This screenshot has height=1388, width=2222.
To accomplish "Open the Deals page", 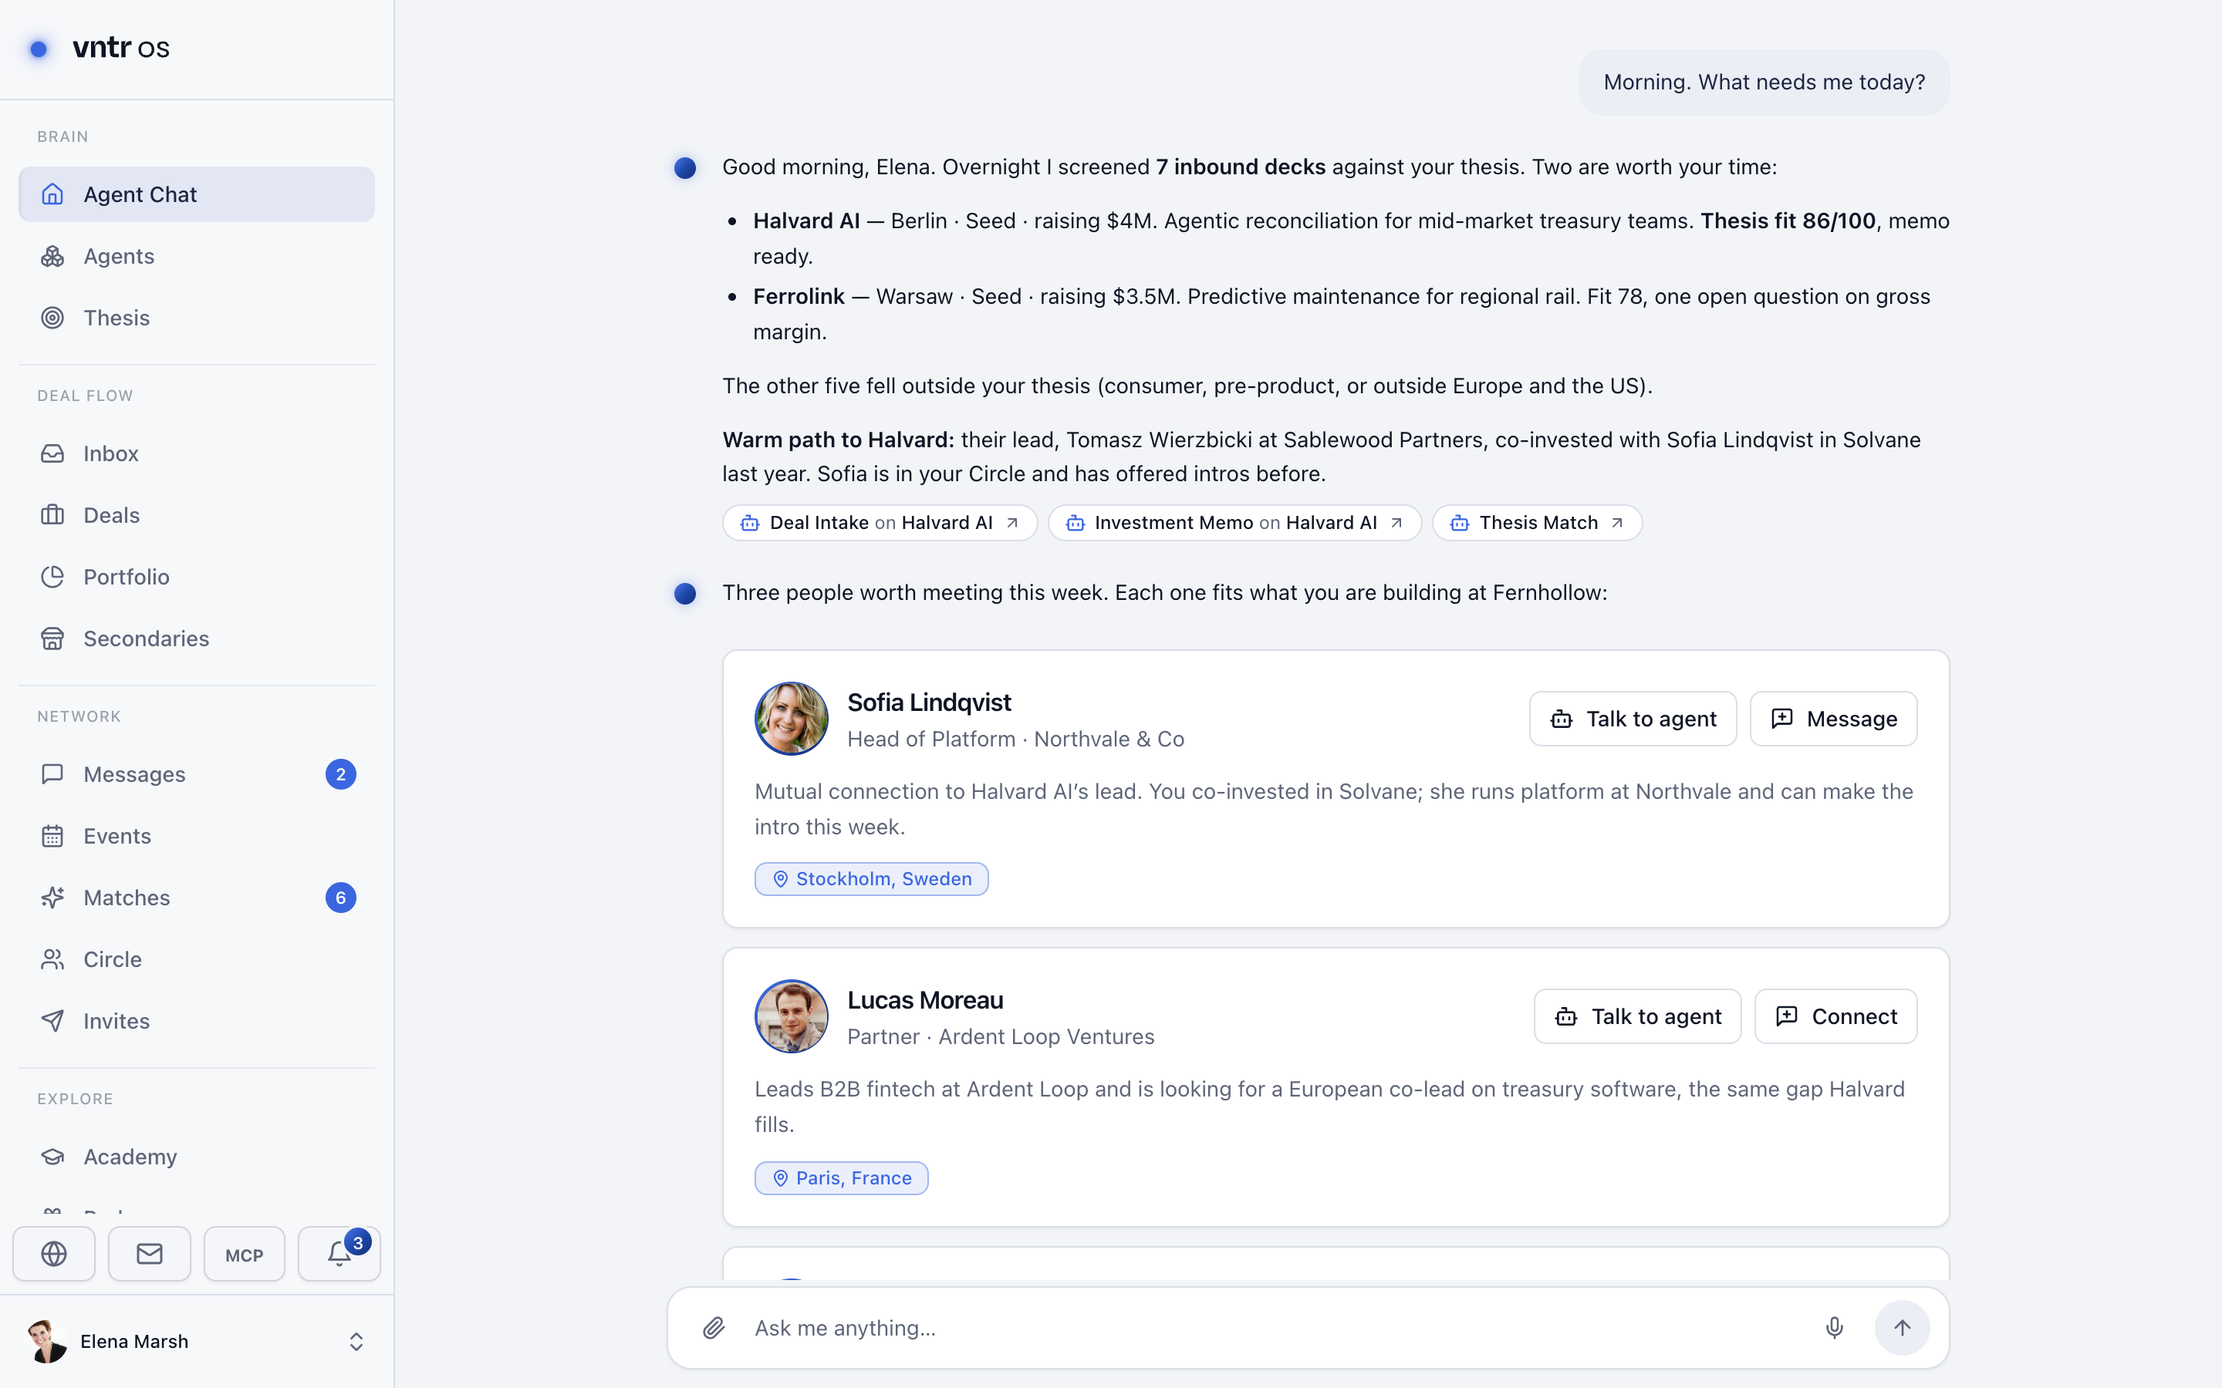I will 197,515.
